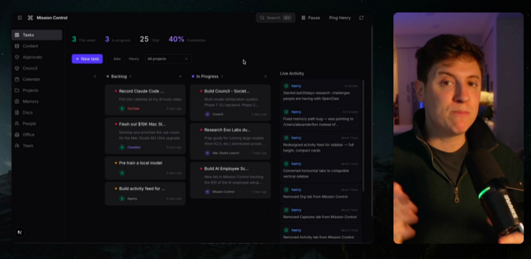This screenshot has height=259, width=531.
Task: Add a card to Backlog column plus
Action: [x=180, y=77]
